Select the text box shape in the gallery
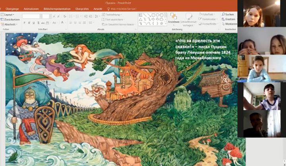The image size is (286, 166). (x=141, y=15)
